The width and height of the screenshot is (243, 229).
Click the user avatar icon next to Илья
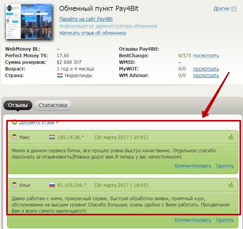(x=14, y=185)
